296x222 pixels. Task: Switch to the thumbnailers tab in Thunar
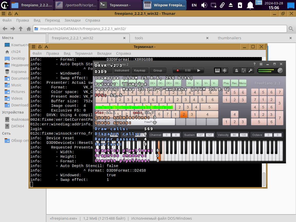229,38
